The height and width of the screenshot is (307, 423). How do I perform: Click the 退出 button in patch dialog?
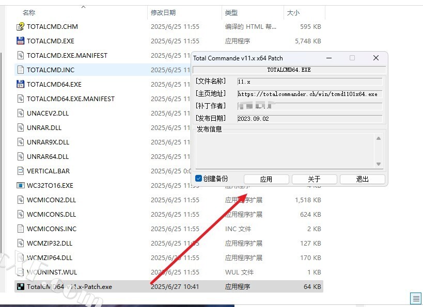pyautogui.click(x=362, y=179)
